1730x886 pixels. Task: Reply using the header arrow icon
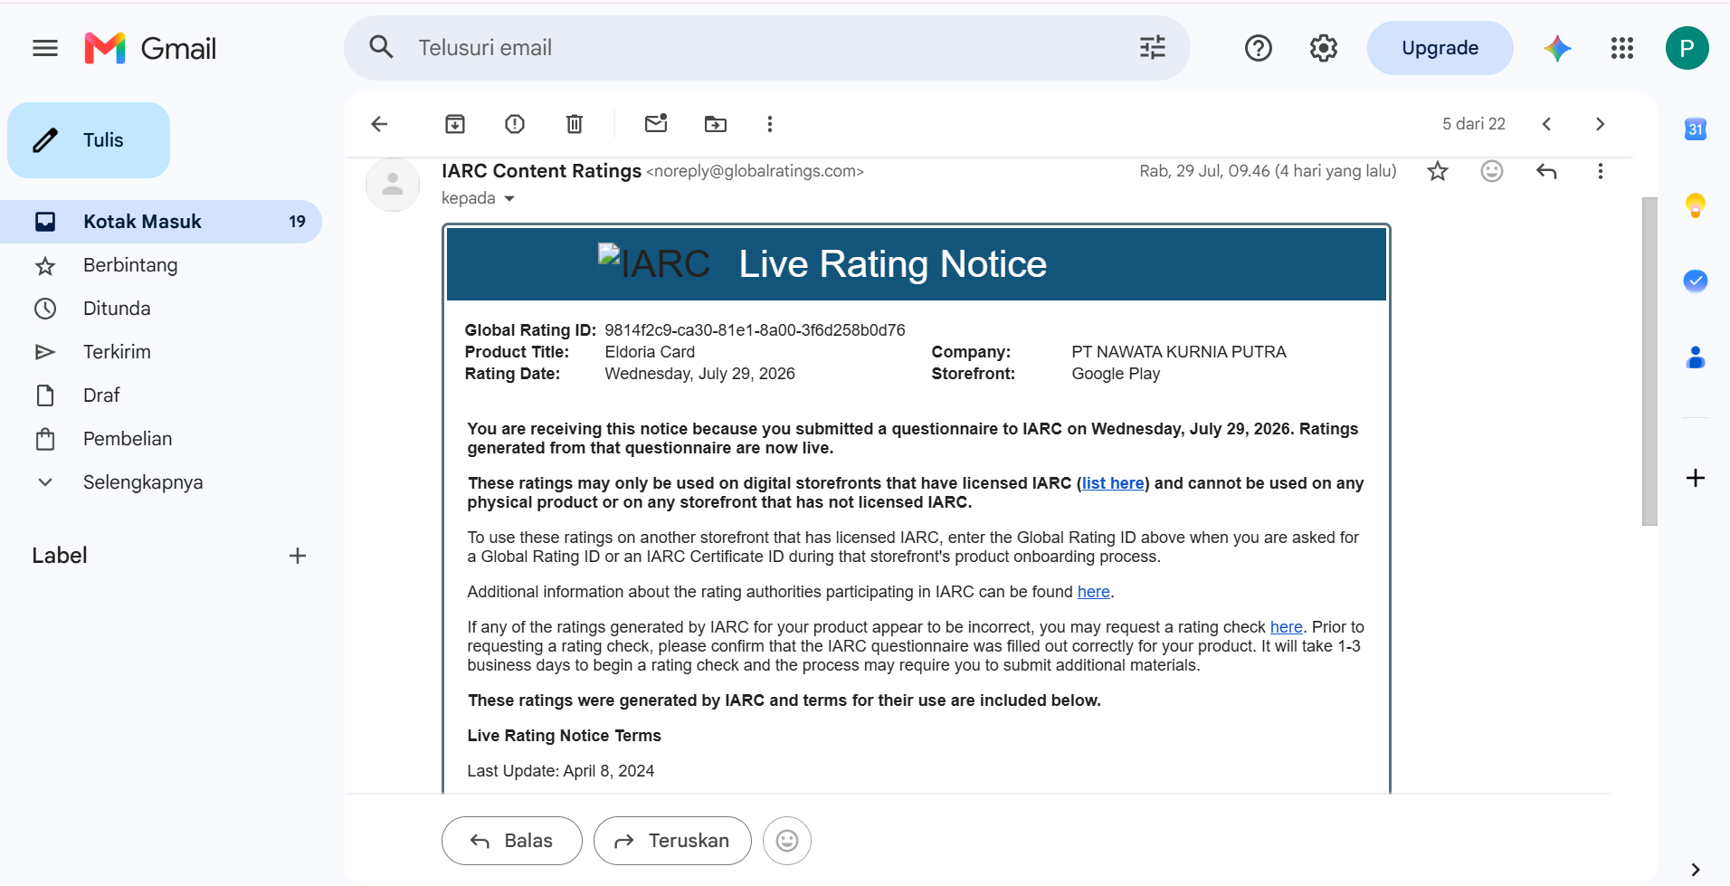(x=1546, y=171)
